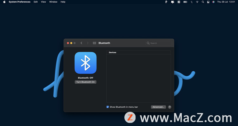The image size is (238, 126).
Task: Click the window layout menu bar icon
Action: 179,2
